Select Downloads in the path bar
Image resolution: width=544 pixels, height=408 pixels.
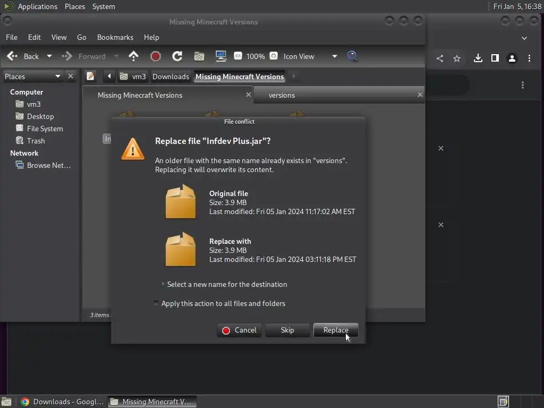tap(171, 76)
